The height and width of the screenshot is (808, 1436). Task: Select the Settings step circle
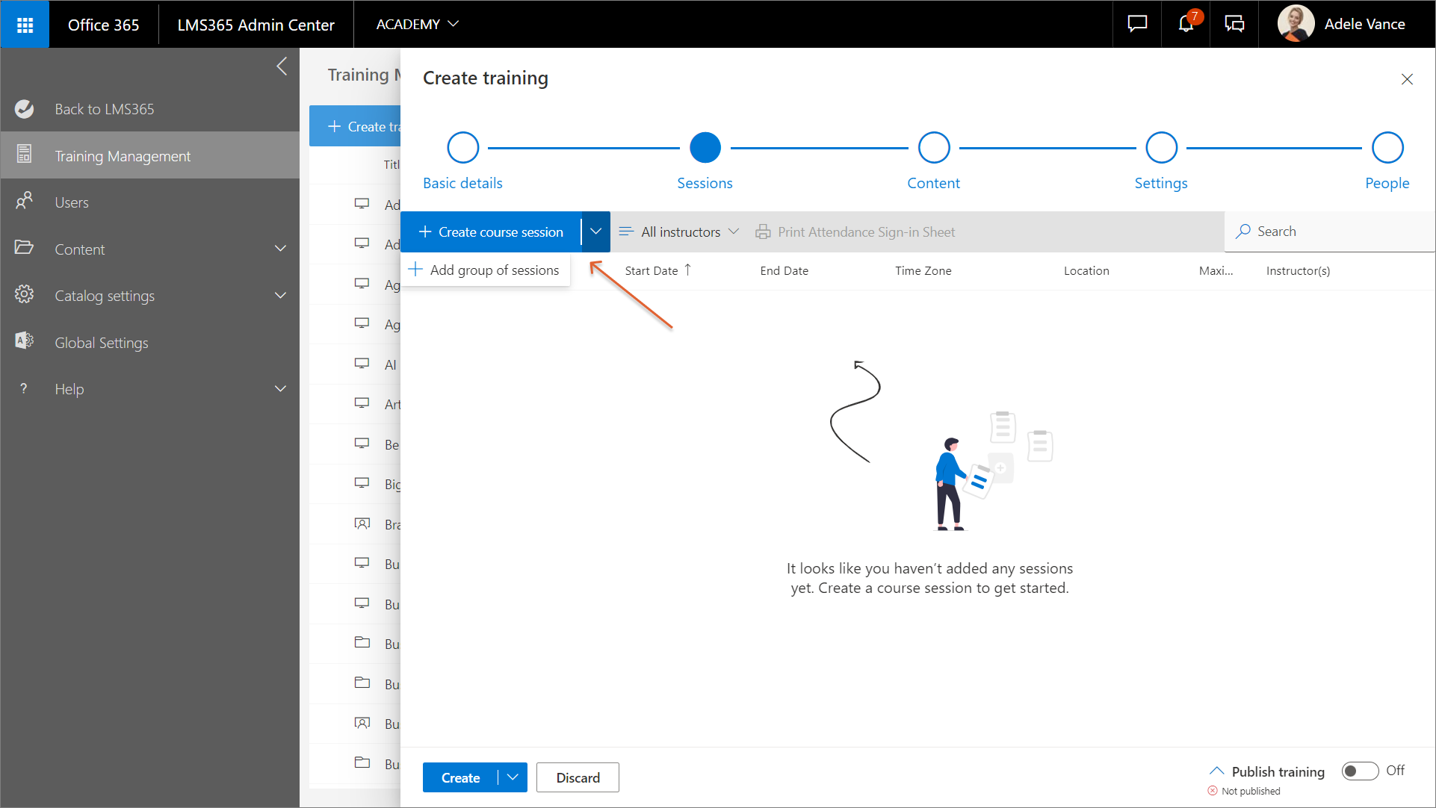pyautogui.click(x=1161, y=148)
